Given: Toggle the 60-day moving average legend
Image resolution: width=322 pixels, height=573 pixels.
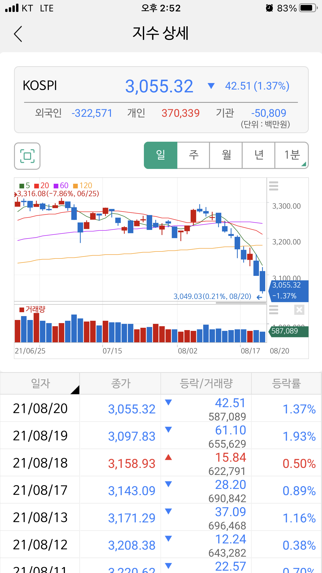Looking at the screenshot, I should pyautogui.click(x=61, y=186).
